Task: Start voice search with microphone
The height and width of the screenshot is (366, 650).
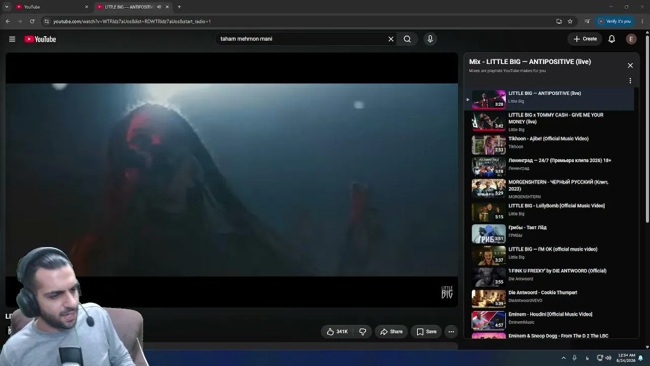Action: (430, 39)
